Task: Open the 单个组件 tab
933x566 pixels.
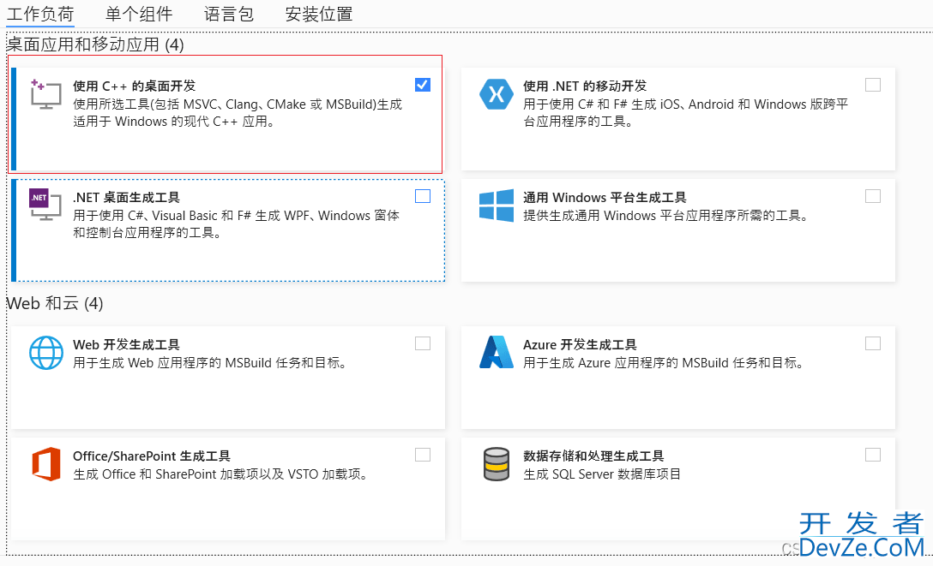Action: [139, 14]
